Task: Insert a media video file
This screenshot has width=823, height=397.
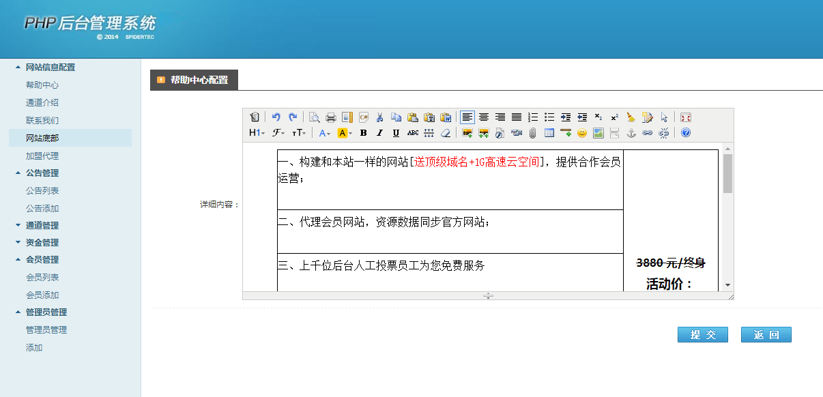Action: (517, 132)
